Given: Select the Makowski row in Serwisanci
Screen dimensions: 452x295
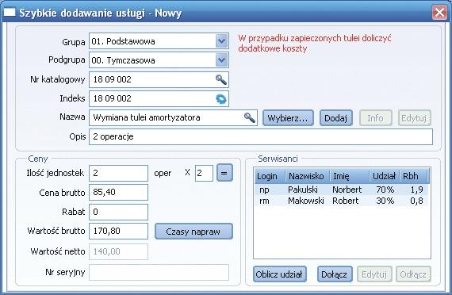Looking at the screenshot, I should 342,201.
